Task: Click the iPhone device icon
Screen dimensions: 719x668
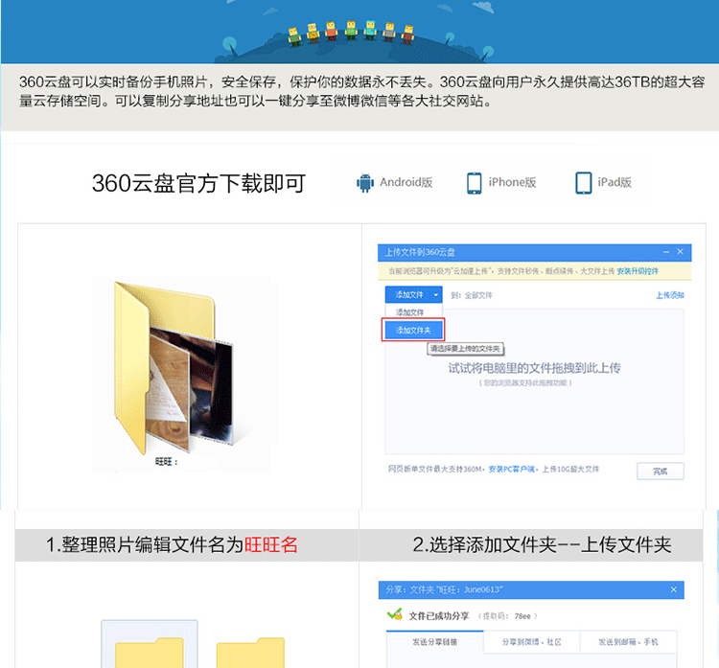Action: [x=475, y=183]
